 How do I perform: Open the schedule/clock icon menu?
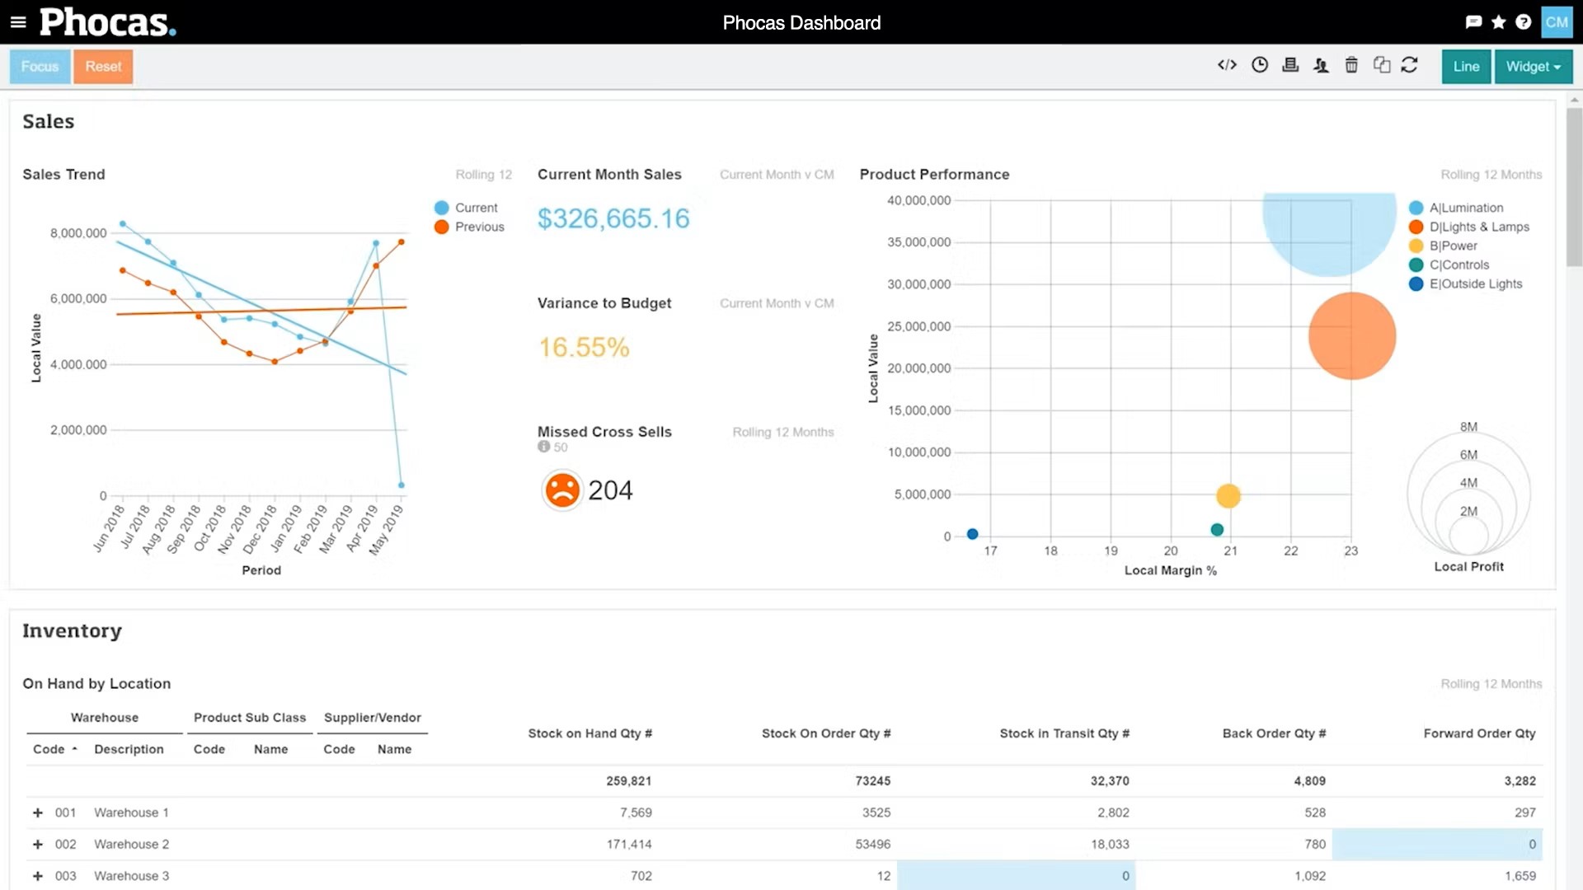(x=1259, y=65)
